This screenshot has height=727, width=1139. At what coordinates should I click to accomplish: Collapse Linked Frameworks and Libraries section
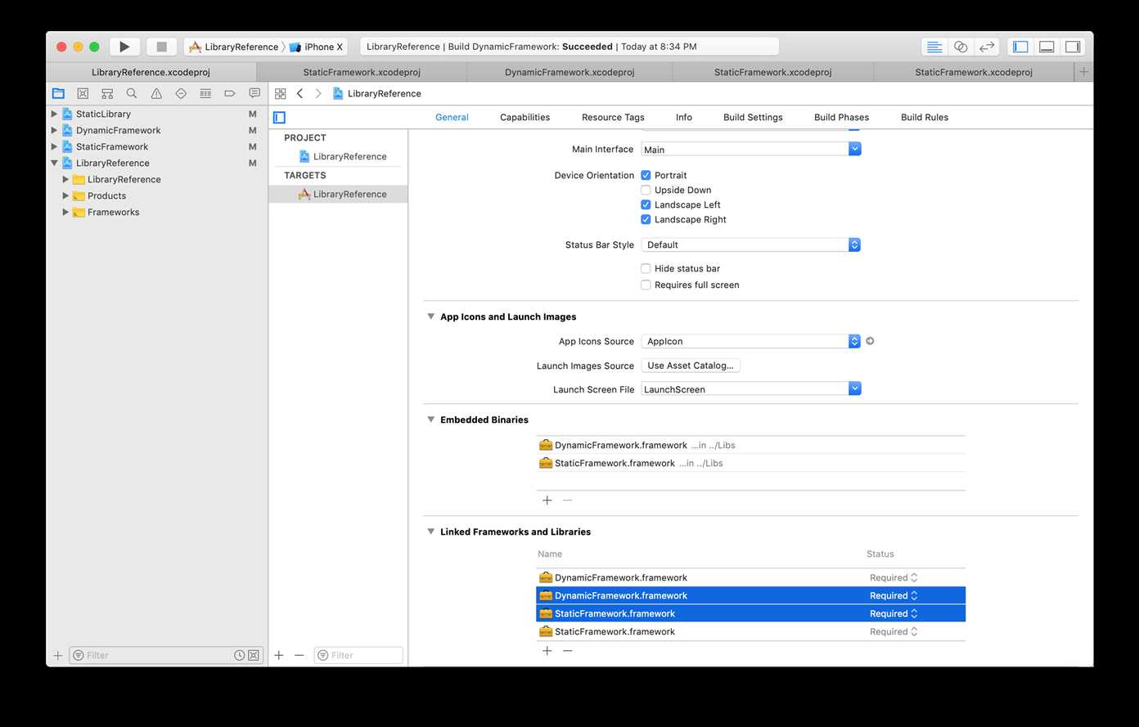[x=430, y=532]
